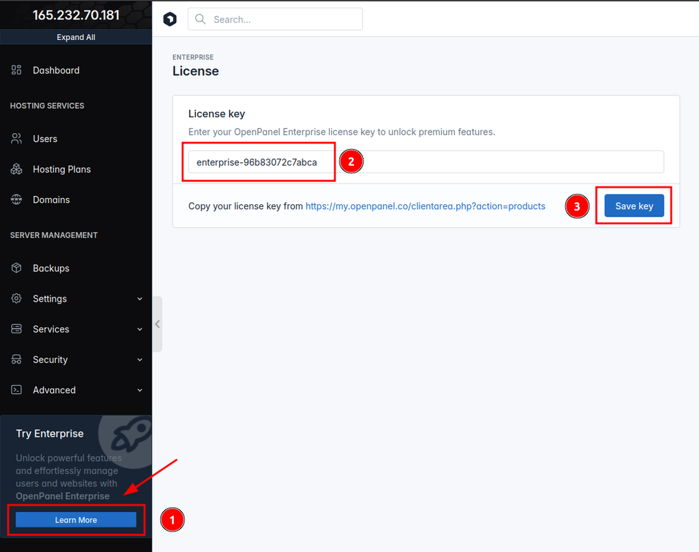Click the License page title

pos(195,71)
